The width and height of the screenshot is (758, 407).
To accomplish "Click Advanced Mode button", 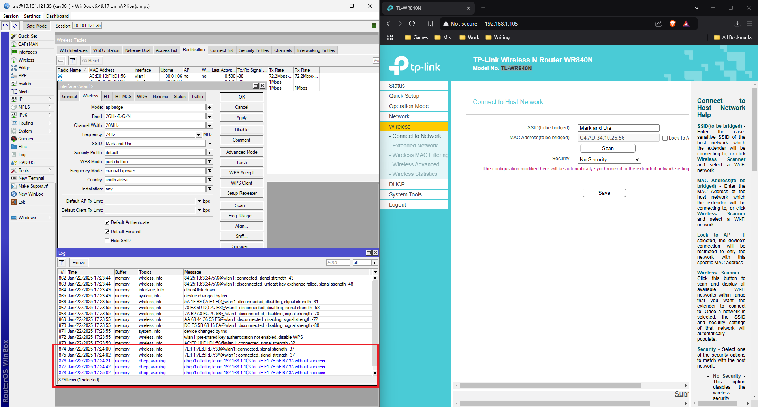I will coord(242,152).
